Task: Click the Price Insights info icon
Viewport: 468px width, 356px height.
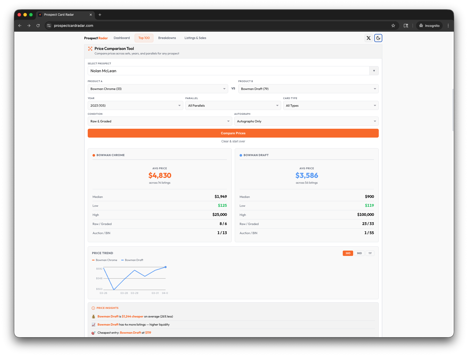Action: point(93,308)
